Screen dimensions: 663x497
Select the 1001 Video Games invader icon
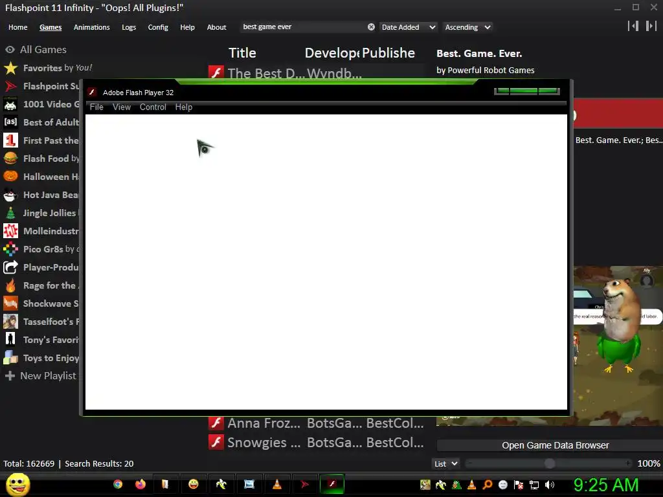(10, 104)
